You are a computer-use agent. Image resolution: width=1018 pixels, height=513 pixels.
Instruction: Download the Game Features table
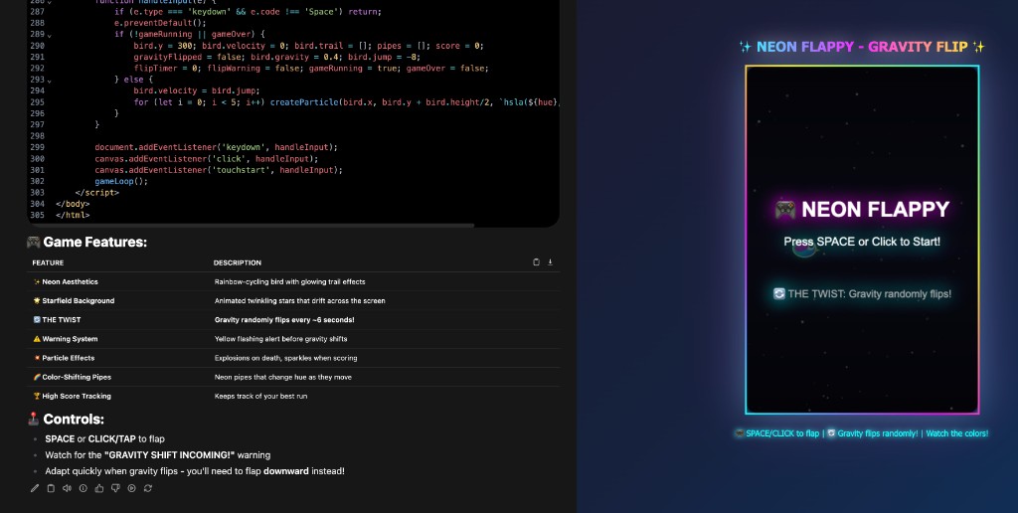[x=550, y=262]
